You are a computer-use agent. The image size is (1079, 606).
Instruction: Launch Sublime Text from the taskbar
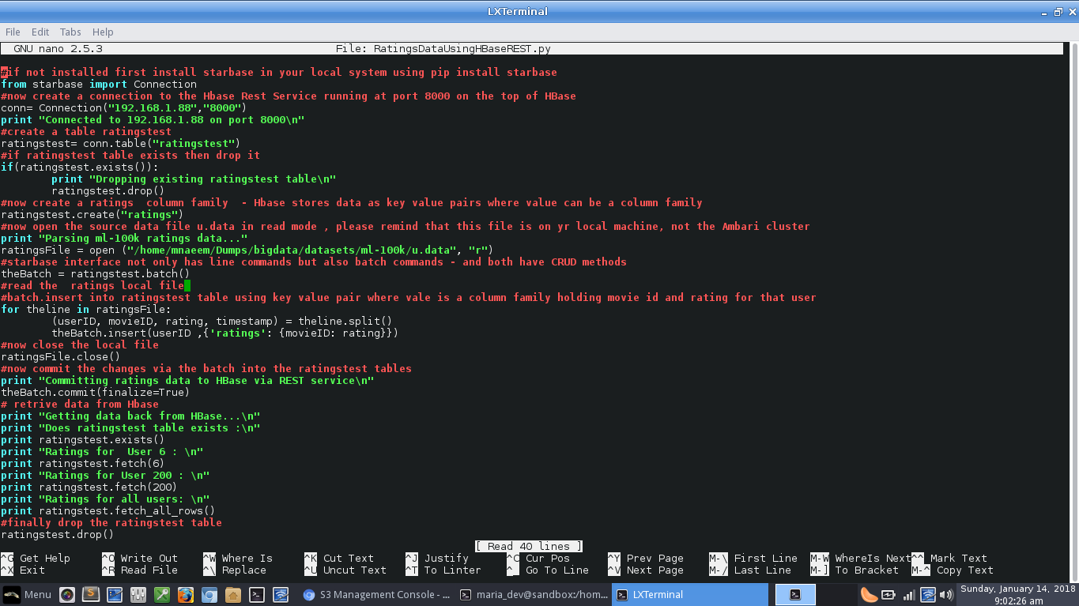click(91, 594)
